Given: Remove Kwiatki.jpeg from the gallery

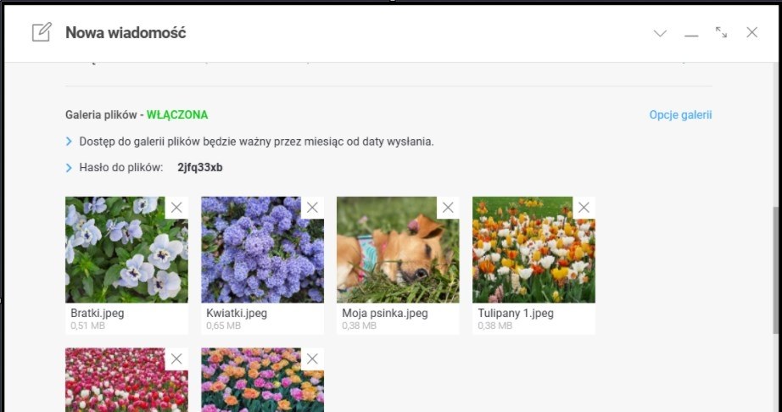Looking at the screenshot, I should click(x=312, y=208).
